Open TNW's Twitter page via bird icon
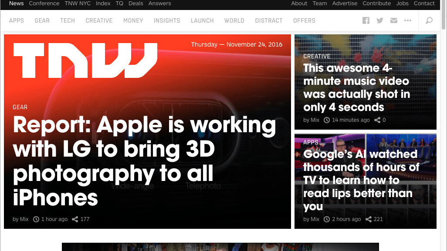This screenshot has width=447, height=251. pos(380,20)
